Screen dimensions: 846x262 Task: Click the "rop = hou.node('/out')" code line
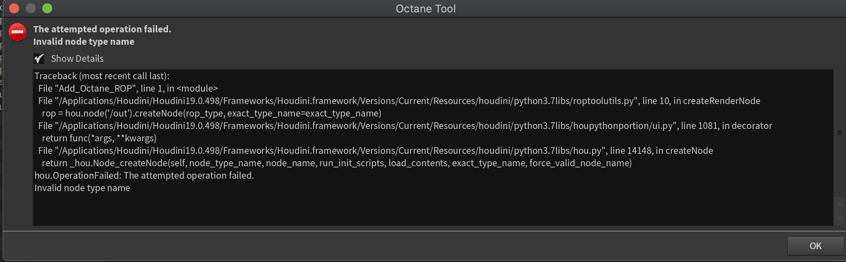click(211, 113)
